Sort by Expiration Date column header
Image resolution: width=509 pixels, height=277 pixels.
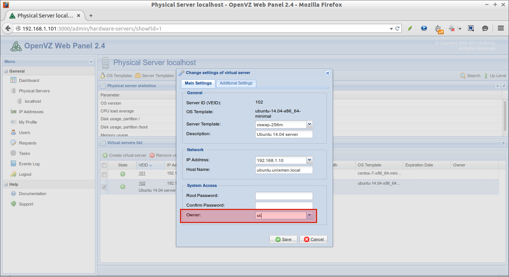[427, 165]
